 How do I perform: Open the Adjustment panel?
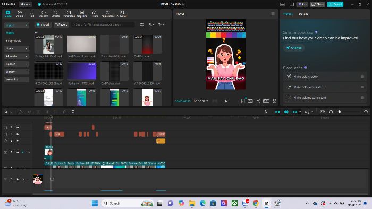pyautogui.click(x=108, y=14)
